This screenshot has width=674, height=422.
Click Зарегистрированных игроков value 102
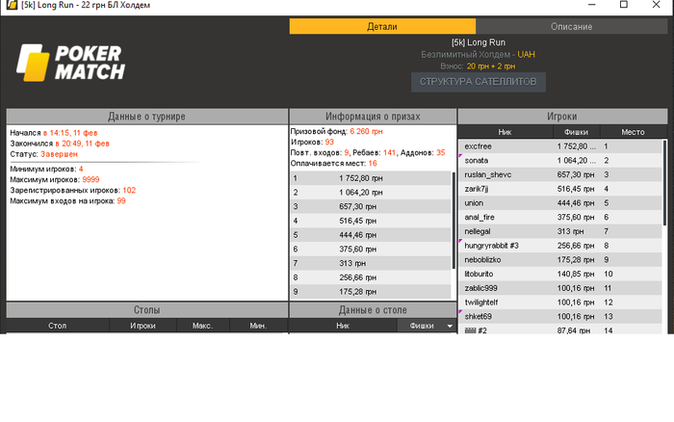(x=129, y=190)
